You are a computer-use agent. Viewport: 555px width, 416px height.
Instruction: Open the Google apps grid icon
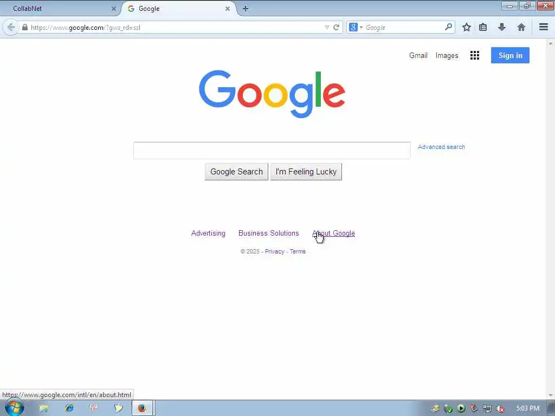[x=475, y=55]
